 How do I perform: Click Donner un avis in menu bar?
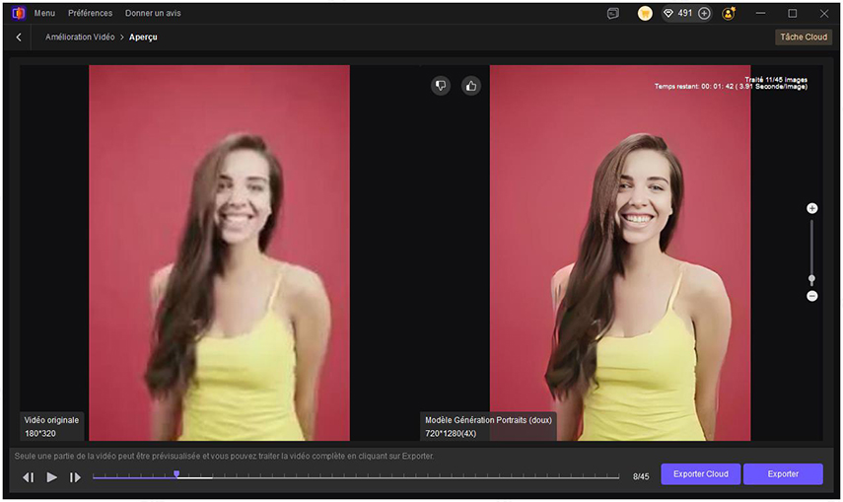pyautogui.click(x=153, y=14)
